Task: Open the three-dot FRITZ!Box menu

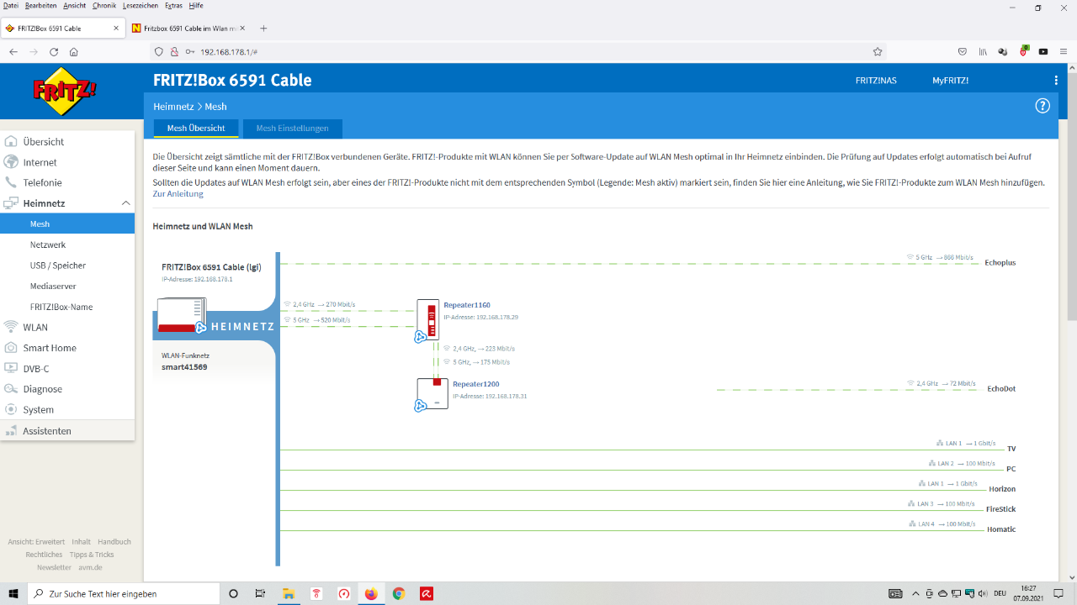Action: point(1056,81)
